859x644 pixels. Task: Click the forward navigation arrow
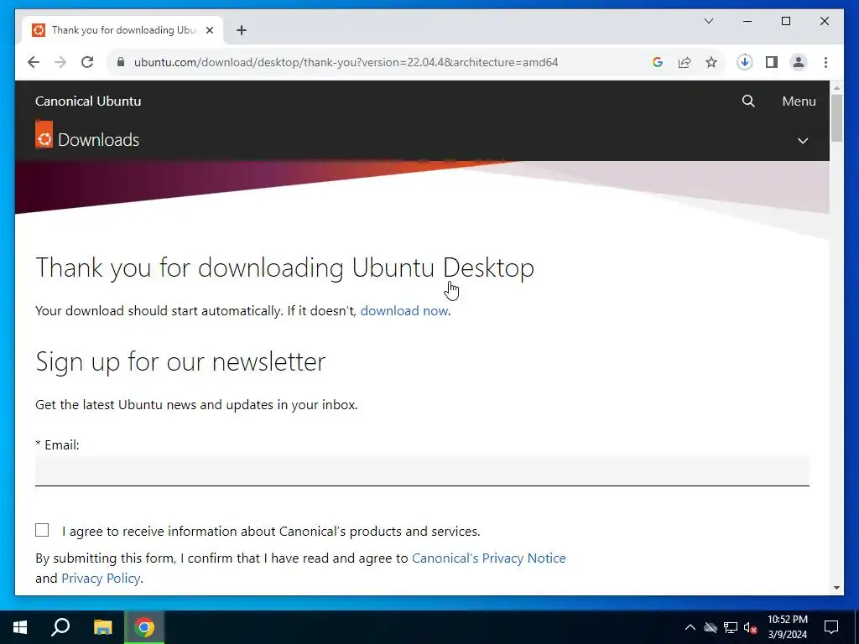[x=60, y=62]
